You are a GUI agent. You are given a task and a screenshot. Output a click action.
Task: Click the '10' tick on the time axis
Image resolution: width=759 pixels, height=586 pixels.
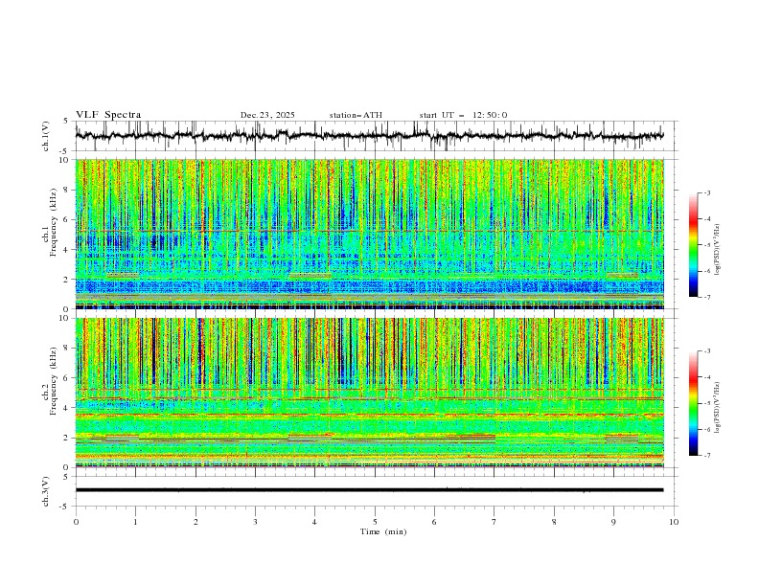pos(674,522)
